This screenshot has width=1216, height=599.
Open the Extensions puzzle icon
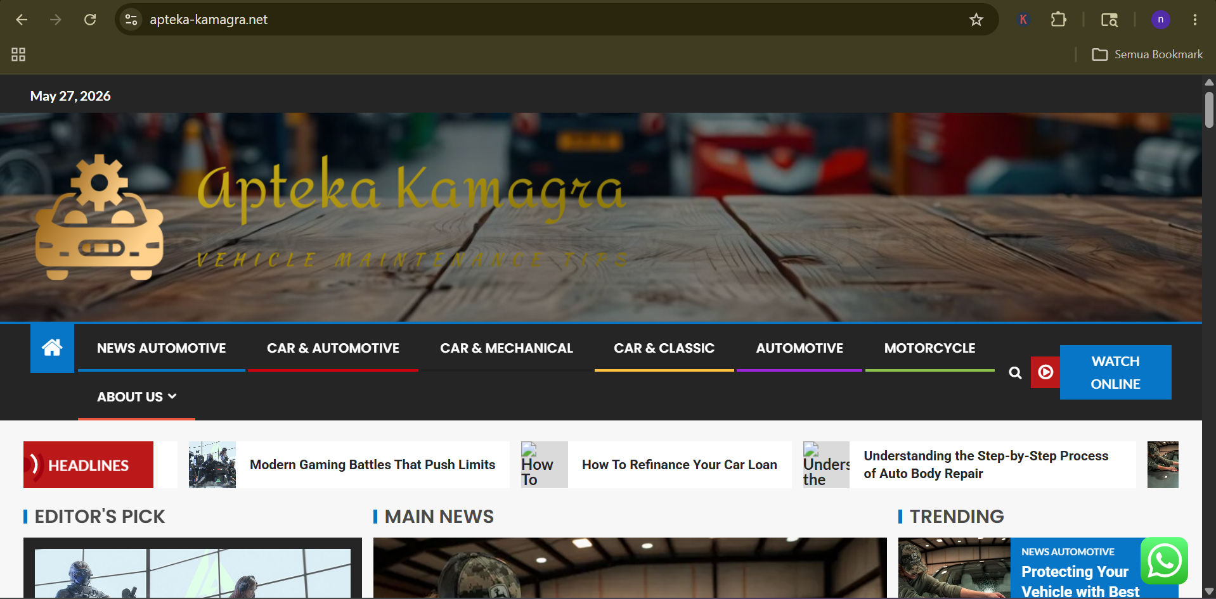[x=1058, y=20]
